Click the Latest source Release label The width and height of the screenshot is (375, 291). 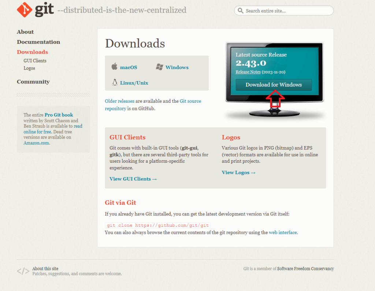point(261,55)
